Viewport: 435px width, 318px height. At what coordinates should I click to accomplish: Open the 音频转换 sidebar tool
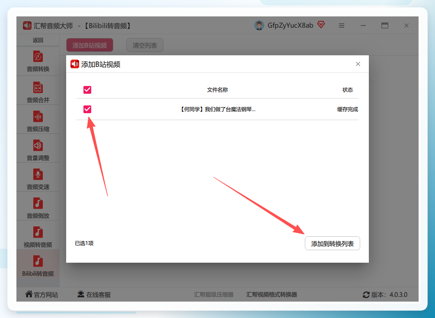[38, 61]
